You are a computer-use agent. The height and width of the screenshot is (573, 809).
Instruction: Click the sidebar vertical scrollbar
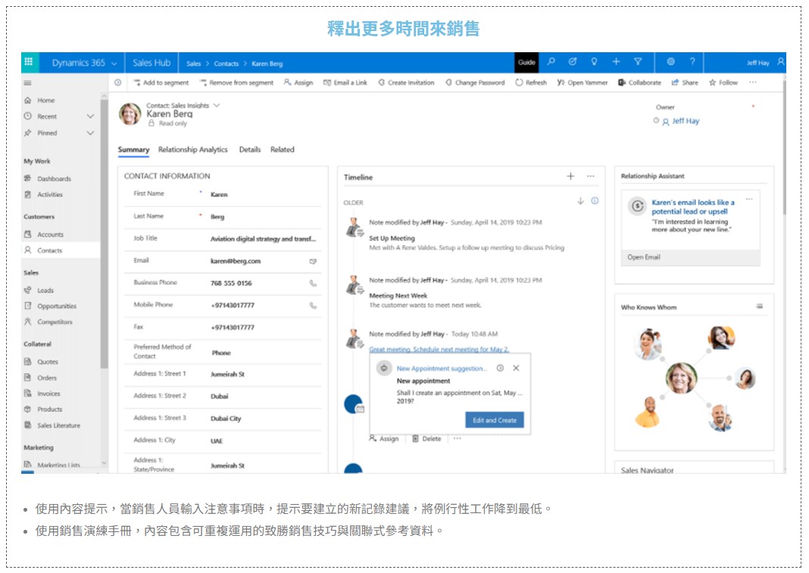pyautogui.click(x=105, y=232)
